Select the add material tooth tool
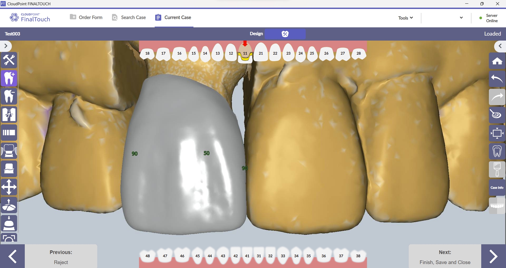The width and height of the screenshot is (506, 268). [9, 78]
